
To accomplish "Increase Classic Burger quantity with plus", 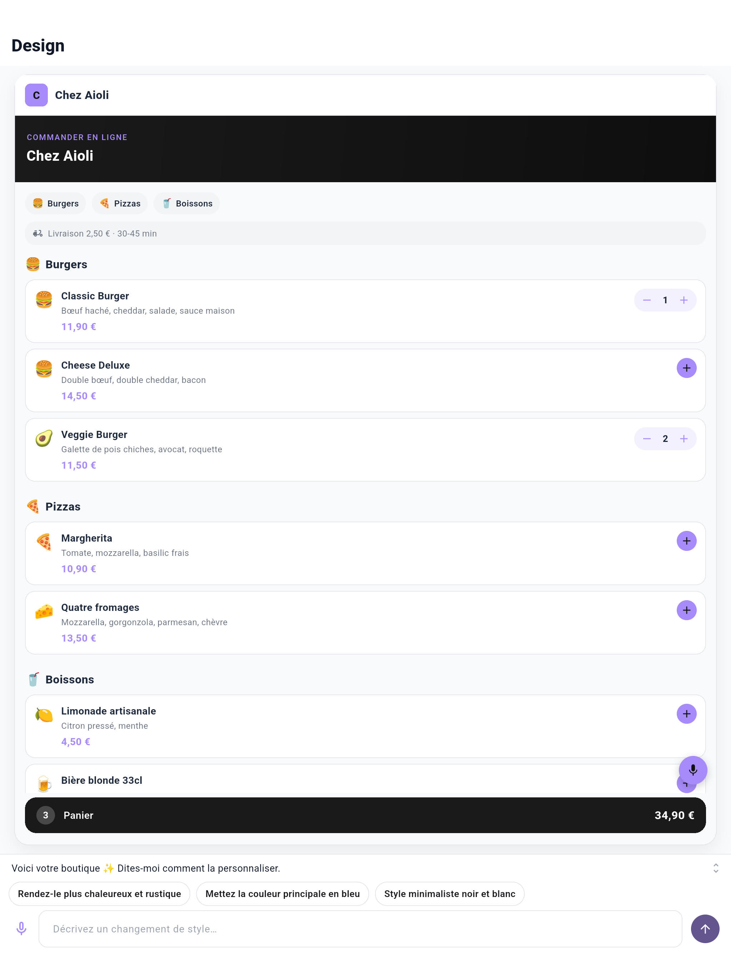I will [x=684, y=300].
